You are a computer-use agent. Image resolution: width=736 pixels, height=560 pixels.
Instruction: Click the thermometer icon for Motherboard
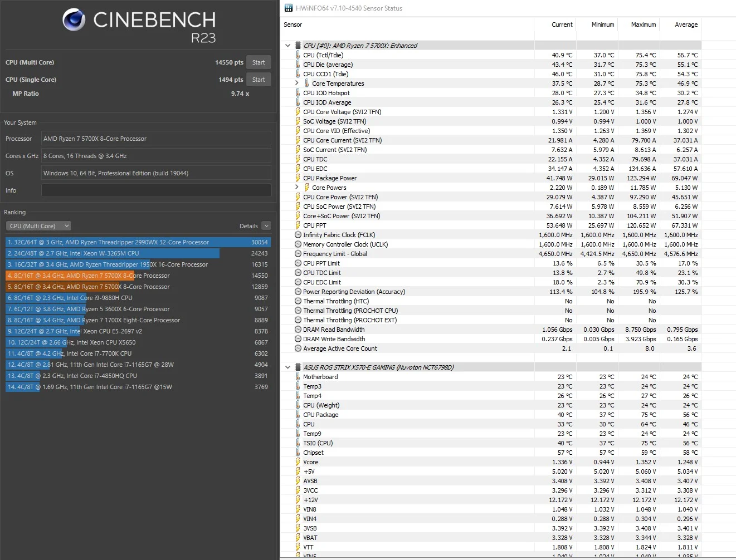tap(298, 377)
